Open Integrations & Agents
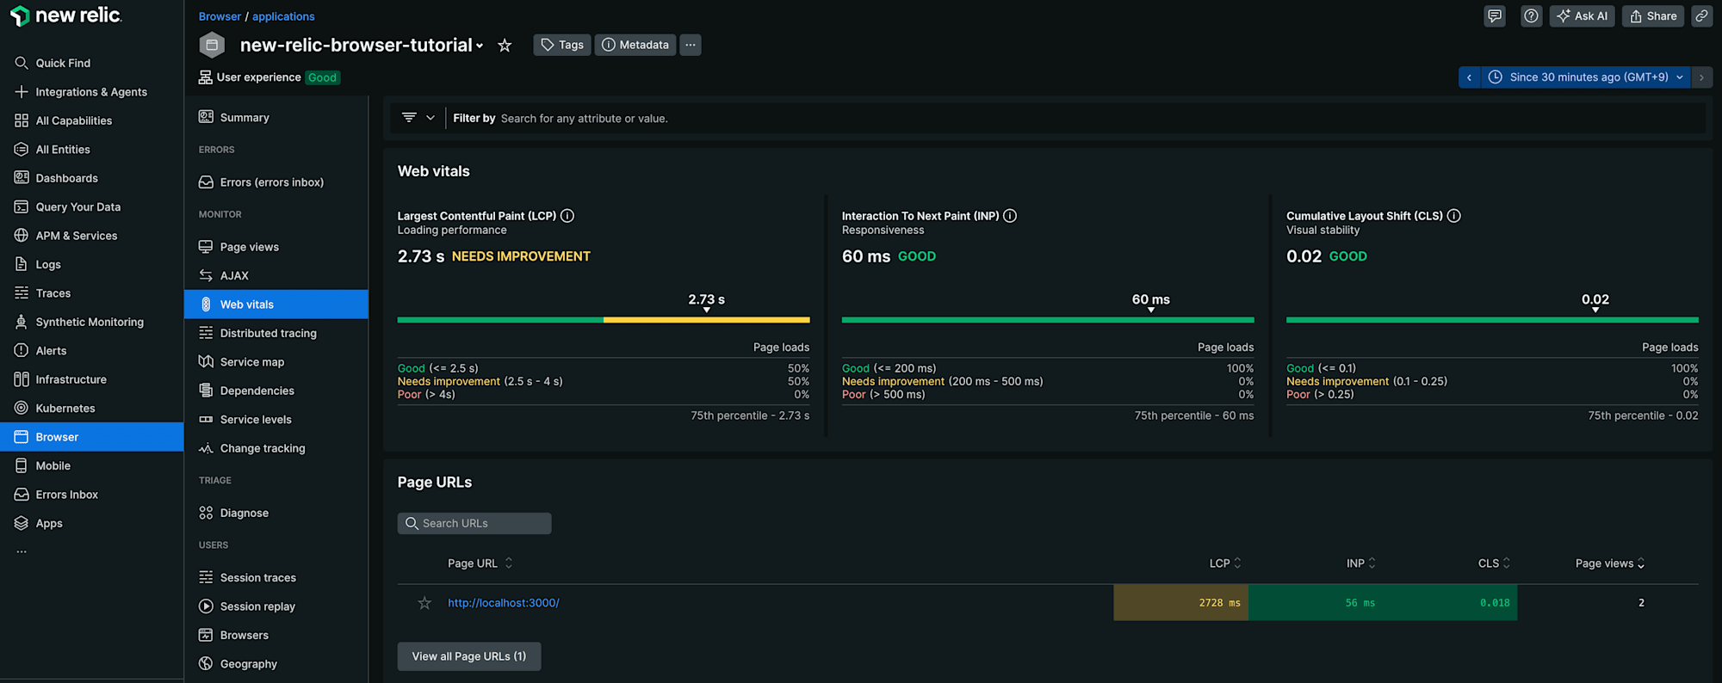 coord(92,92)
